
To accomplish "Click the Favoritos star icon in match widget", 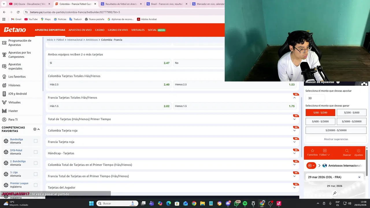I will click(x=312, y=151).
